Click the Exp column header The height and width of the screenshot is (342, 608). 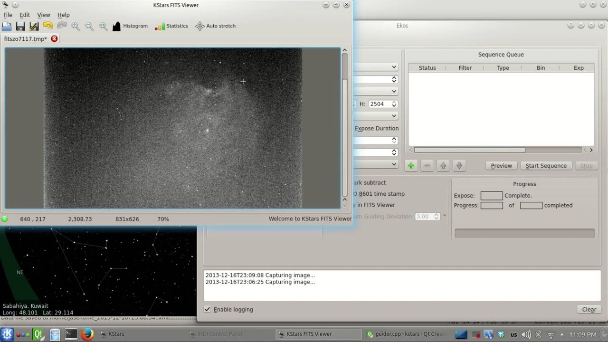578,68
